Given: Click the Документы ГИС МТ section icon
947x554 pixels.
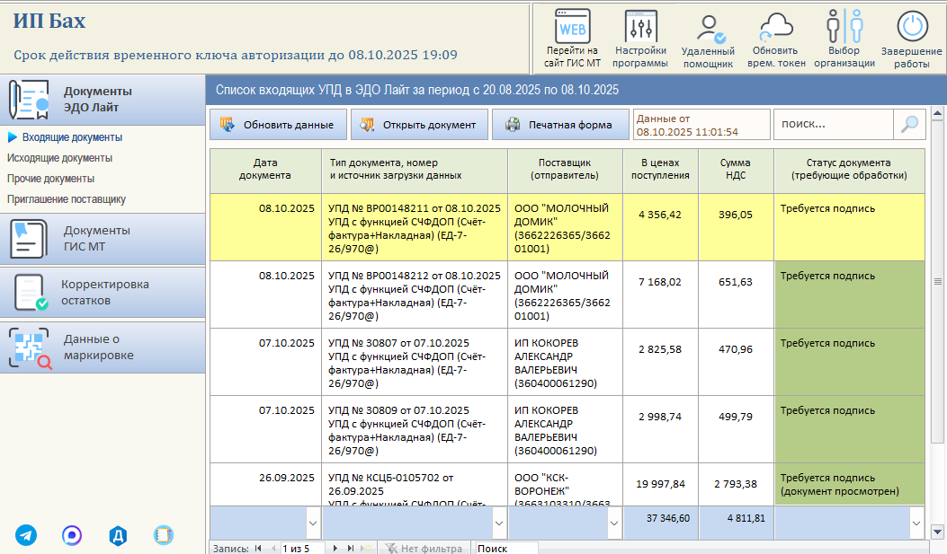Looking at the screenshot, I should [x=29, y=240].
